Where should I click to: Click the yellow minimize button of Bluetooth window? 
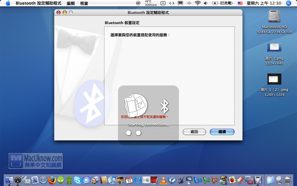coord(64,12)
